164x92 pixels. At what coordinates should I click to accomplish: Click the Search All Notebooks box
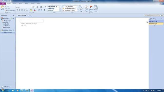(152, 15)
